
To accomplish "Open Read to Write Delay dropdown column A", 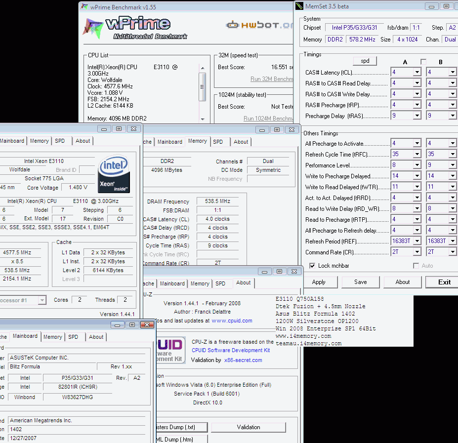I will click(x=417, y=208).
